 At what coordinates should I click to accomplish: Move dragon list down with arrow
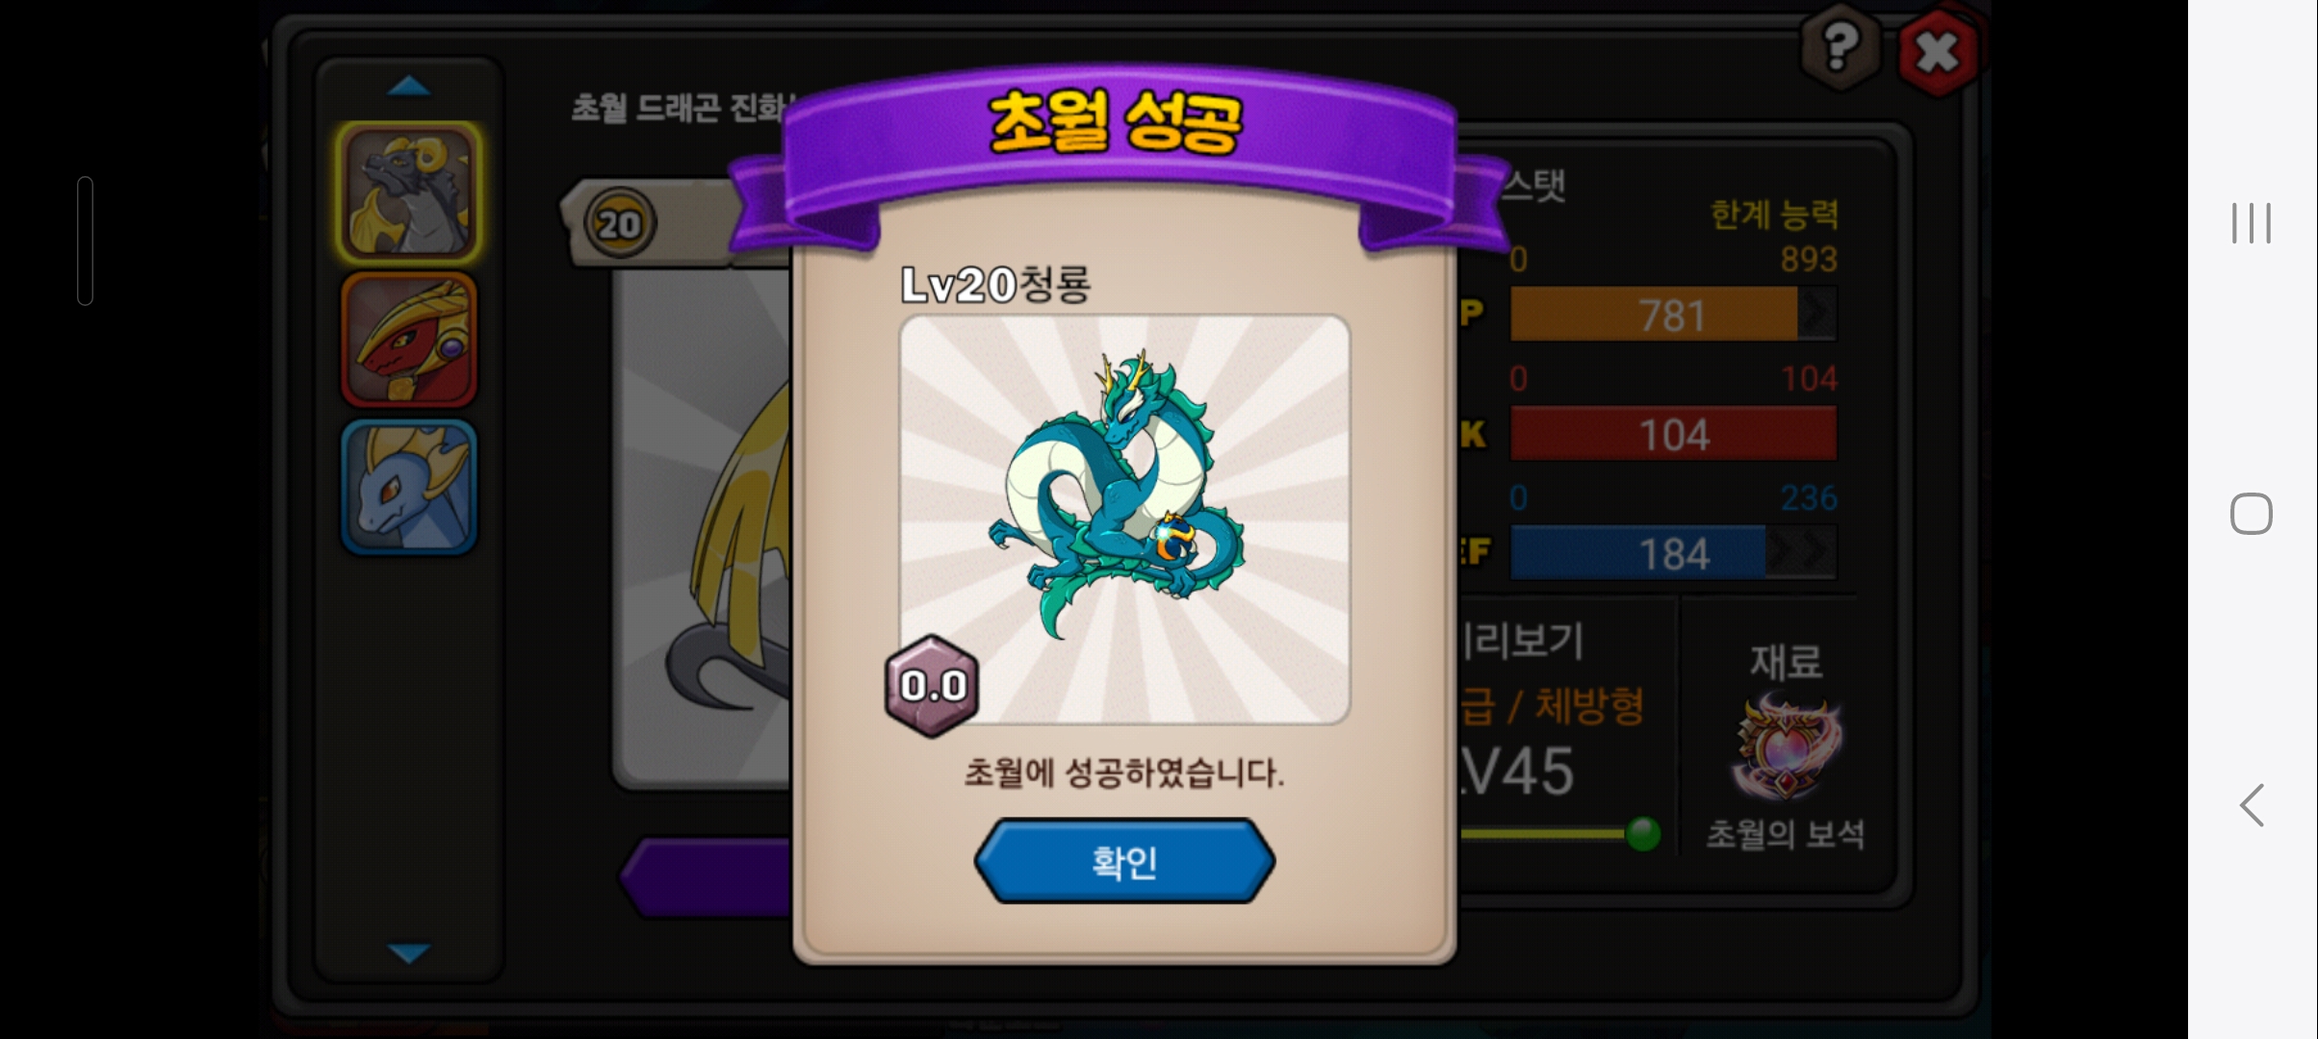(x=409, y=952)
